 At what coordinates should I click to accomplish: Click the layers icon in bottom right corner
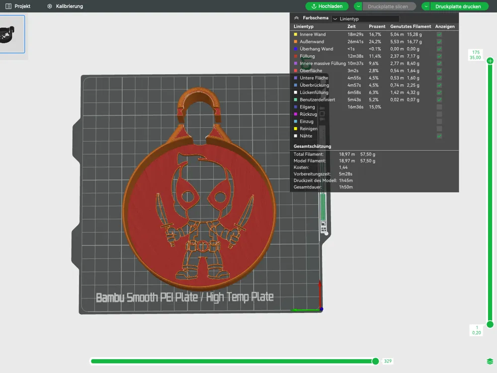pos(490,361)
